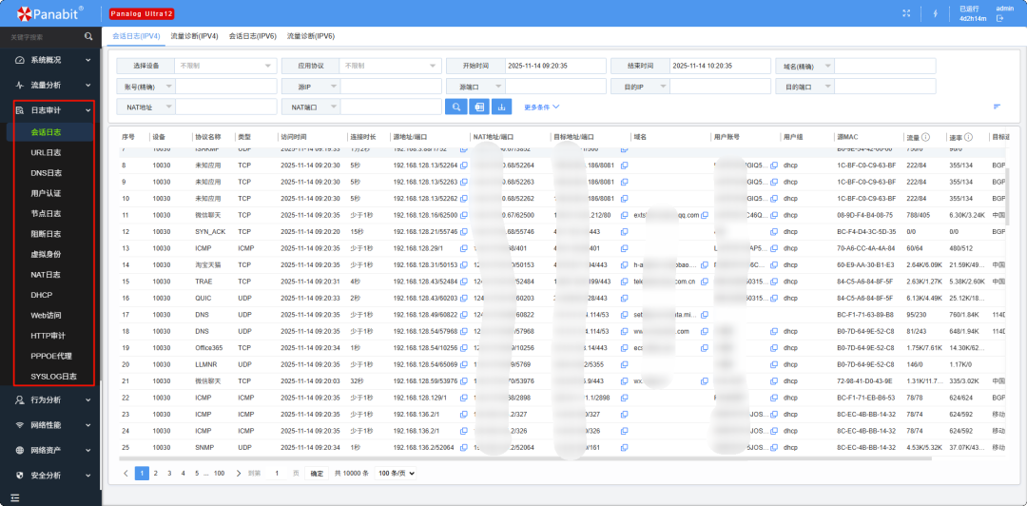The image size is (1027, 506).
Task: Open DNS日志 in the sidebar
Action: click(x=46, y=173)
